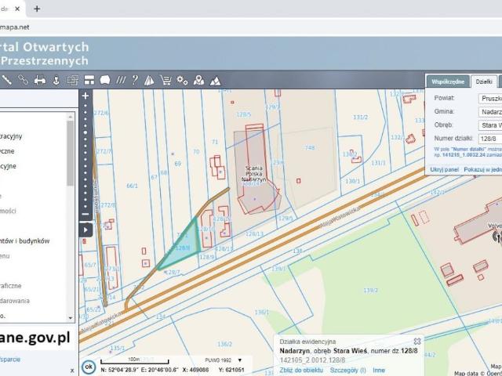
Task: Open the help question mark tool
Action: pyautogui.click(x=135, y=79)
